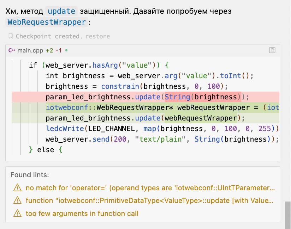Screen dimensions: 291x229
Task: Click the checkpoint bookmark icon
Action: (x=11, y=36)
